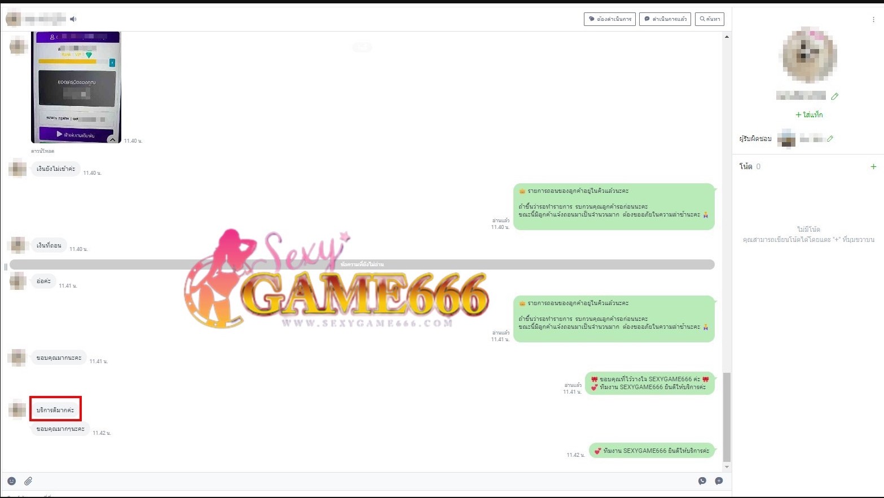Open the received phone screenshot image
Image resolution: width=884 pixels, height=498 pixels.
coord(76,87)
